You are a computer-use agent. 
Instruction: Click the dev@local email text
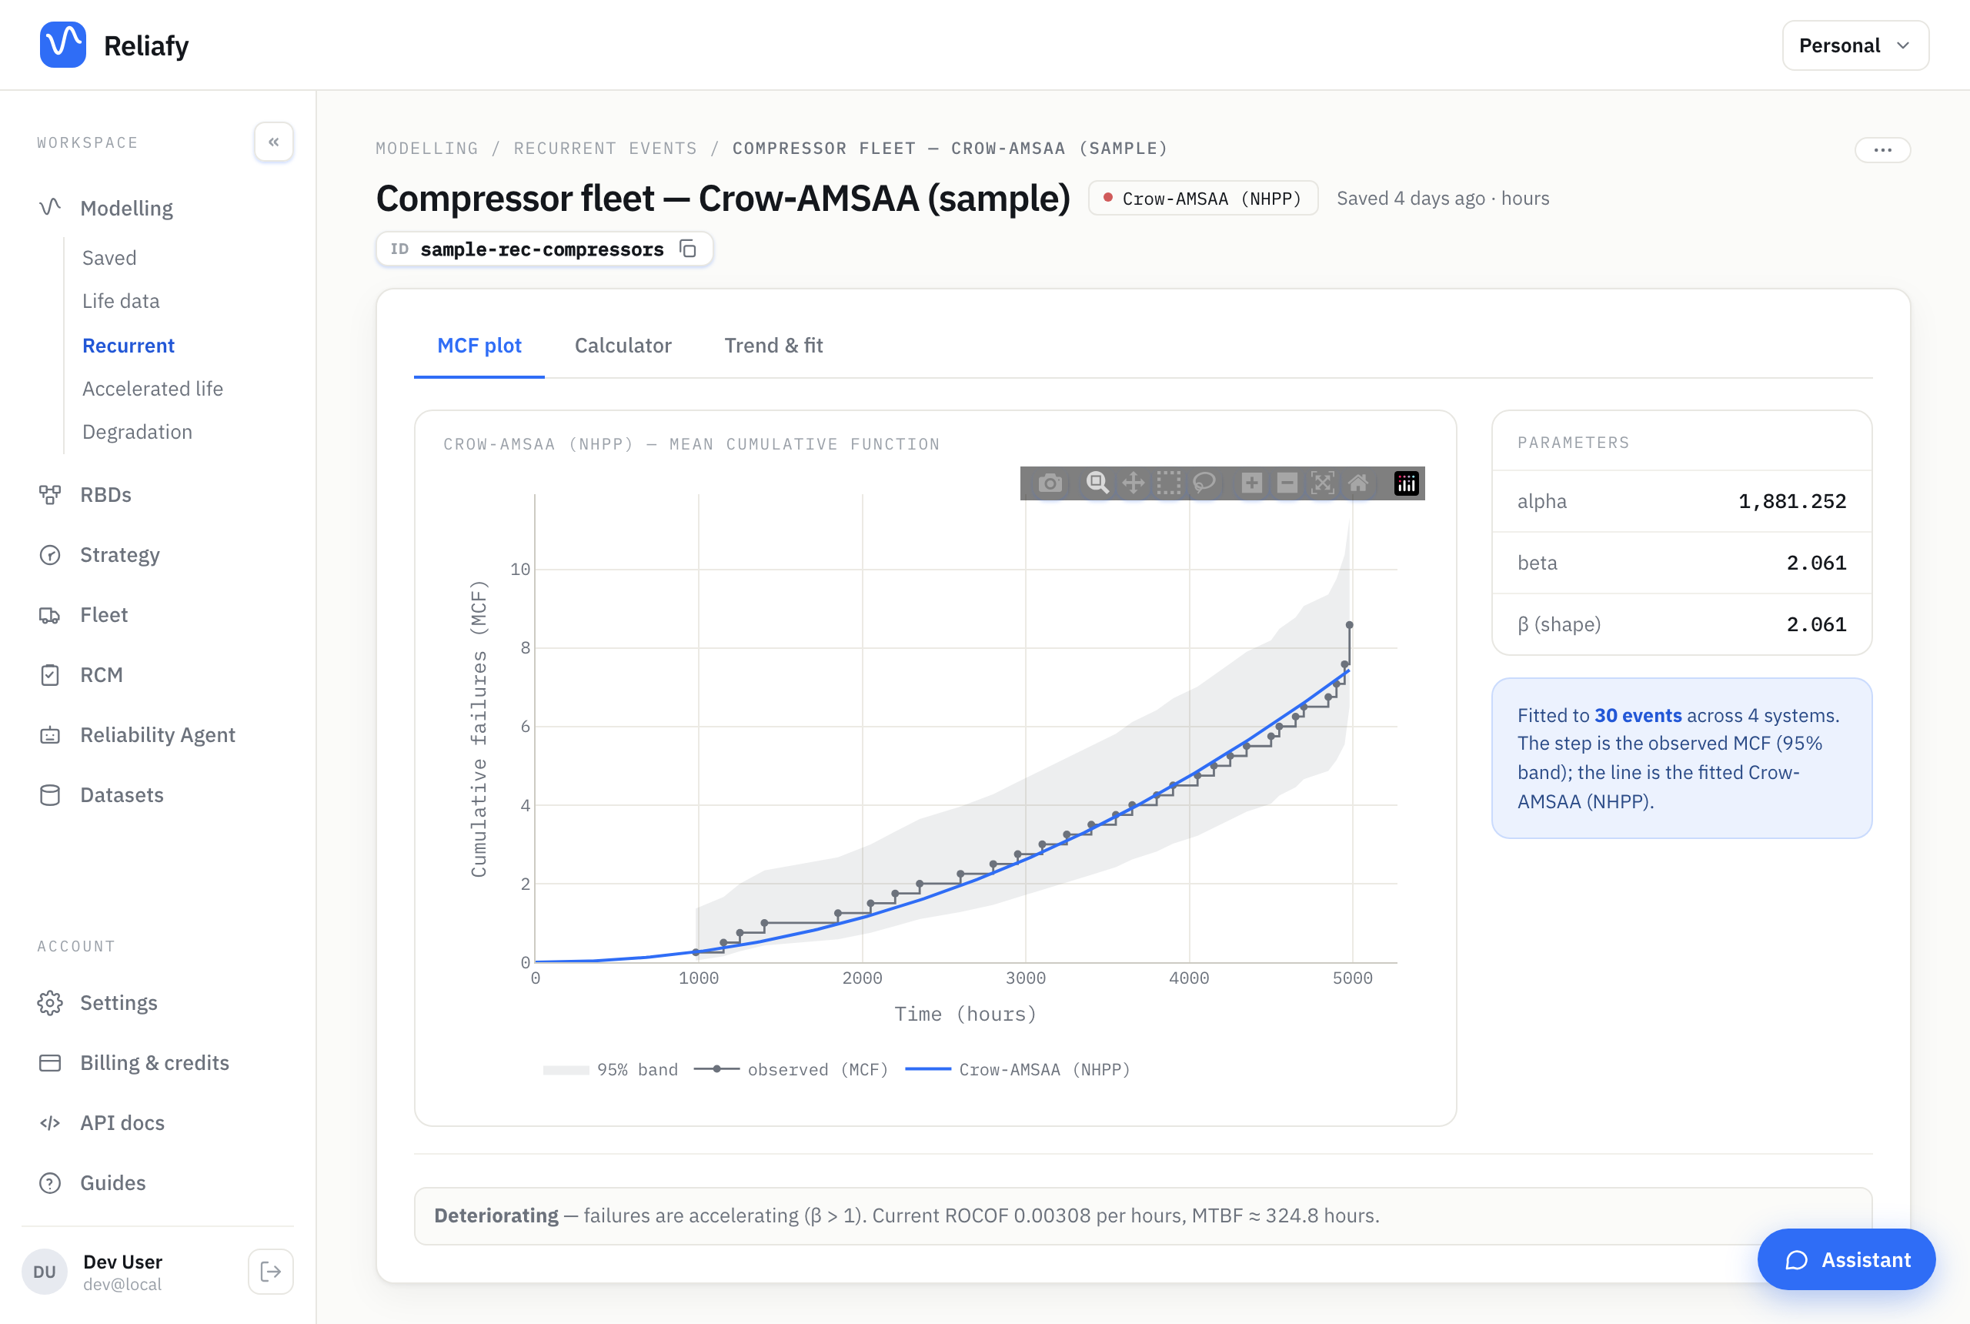[x=122, y=1284]
